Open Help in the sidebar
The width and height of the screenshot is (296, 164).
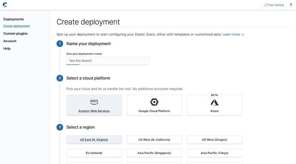click(7, 48)
